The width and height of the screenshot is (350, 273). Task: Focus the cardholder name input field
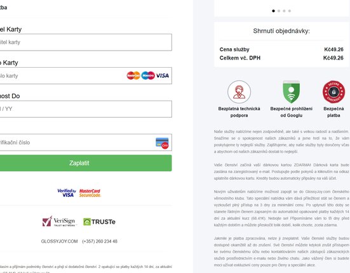85,42
